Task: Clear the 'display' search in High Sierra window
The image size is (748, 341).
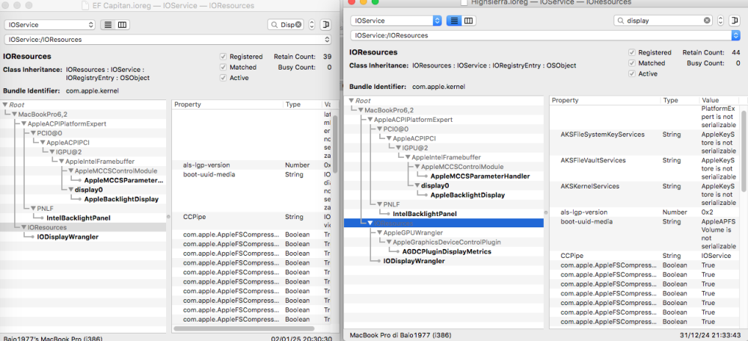Action: coord(707,20)
